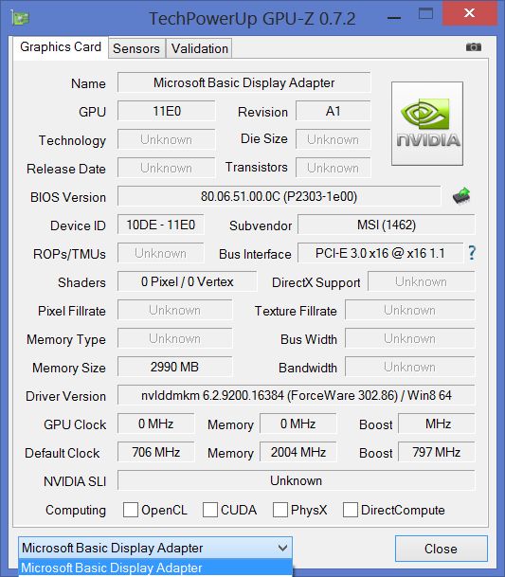Click the Release Date Unknown field
This screenshot has width=505, height=577.
coord(167,168)
